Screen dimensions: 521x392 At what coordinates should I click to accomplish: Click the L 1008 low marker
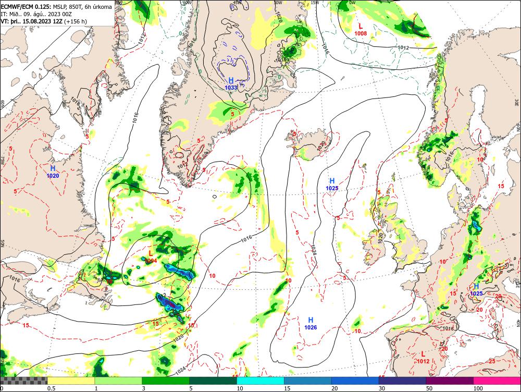(x=361, y=29)
